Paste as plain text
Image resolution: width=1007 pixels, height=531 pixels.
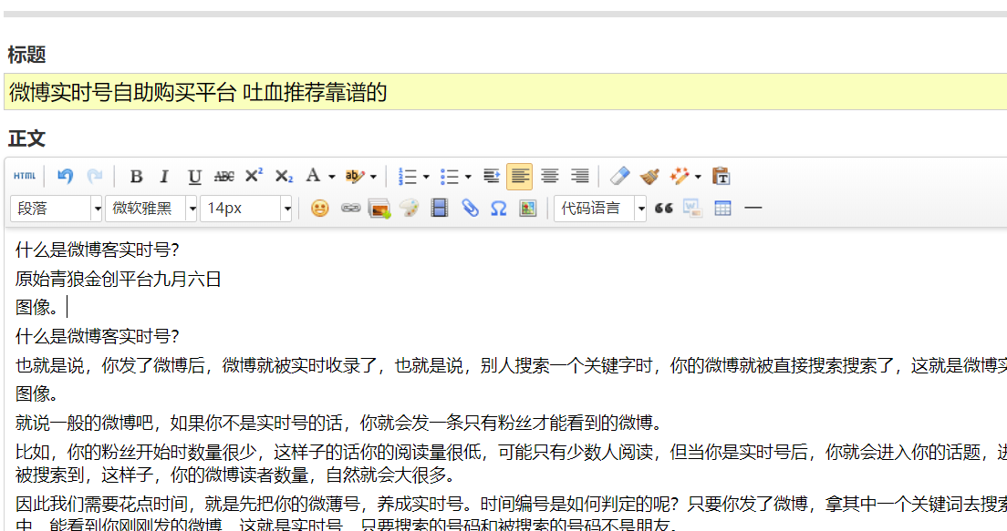(x=722, y=176)
